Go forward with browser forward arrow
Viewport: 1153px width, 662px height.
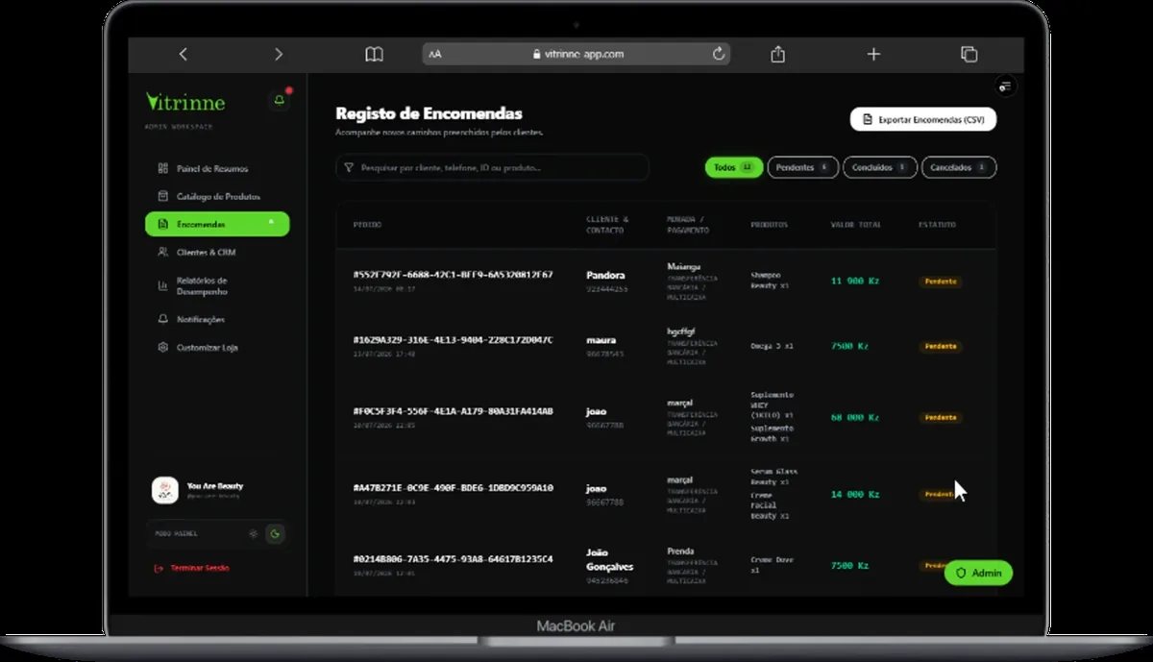(x=279, y=55)
